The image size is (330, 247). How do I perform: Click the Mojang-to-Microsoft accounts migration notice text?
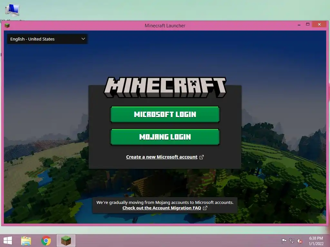tap(165, 203)
